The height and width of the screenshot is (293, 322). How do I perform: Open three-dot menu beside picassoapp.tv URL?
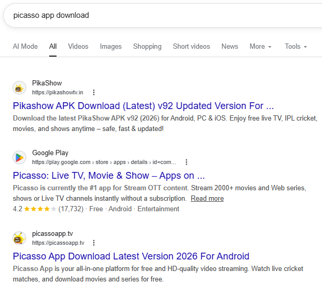pyautogui.click(x=94, y=243)
